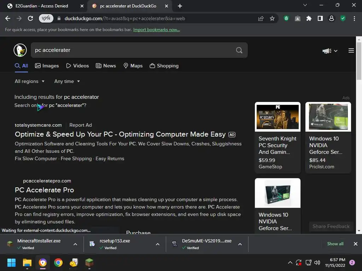Switch to the Shopping tab
This screenshot has width=362, height=271.
(x=164, y=66)
